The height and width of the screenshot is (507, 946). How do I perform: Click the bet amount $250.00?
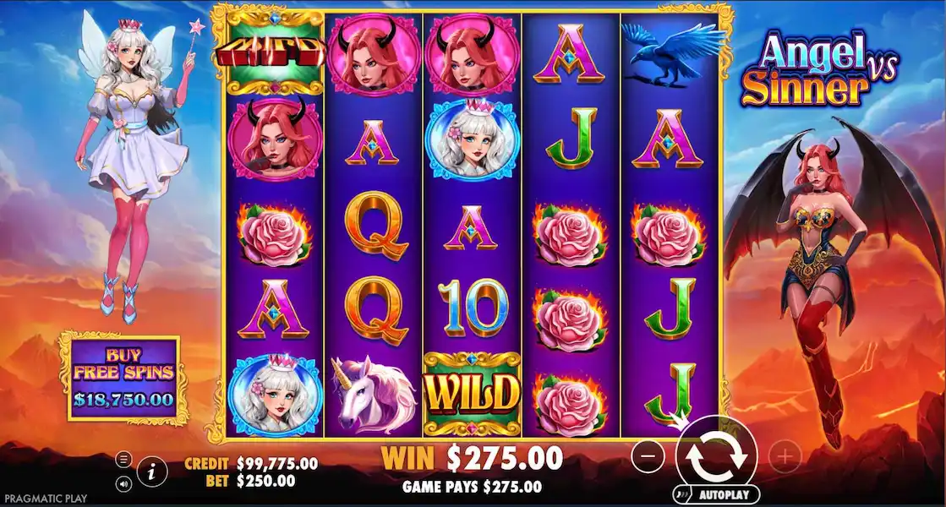[265, 481]
